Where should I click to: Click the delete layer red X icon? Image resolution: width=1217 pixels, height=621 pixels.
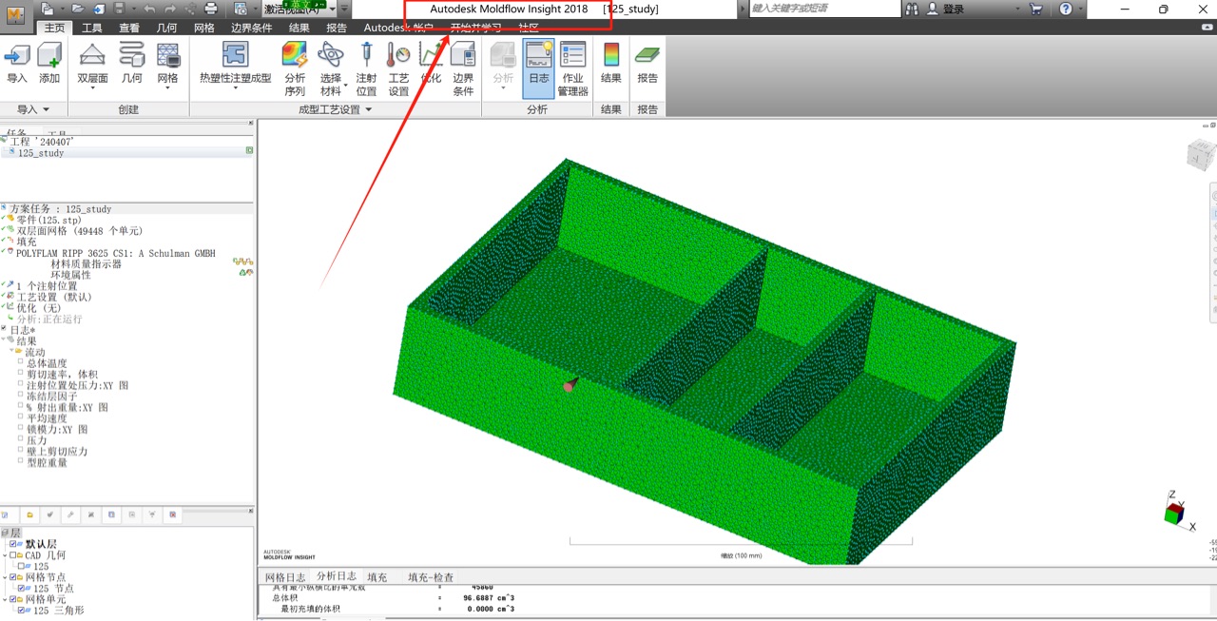coord(173,514)
